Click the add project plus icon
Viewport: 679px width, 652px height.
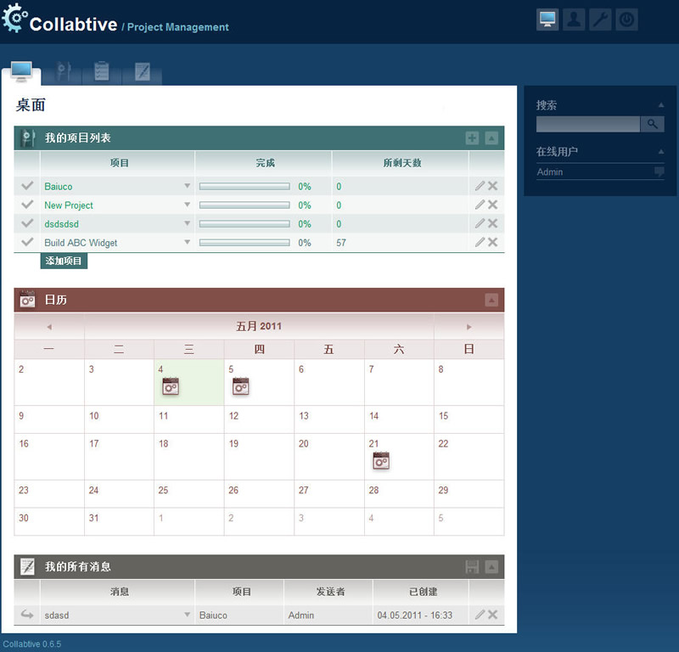point(472,138)
